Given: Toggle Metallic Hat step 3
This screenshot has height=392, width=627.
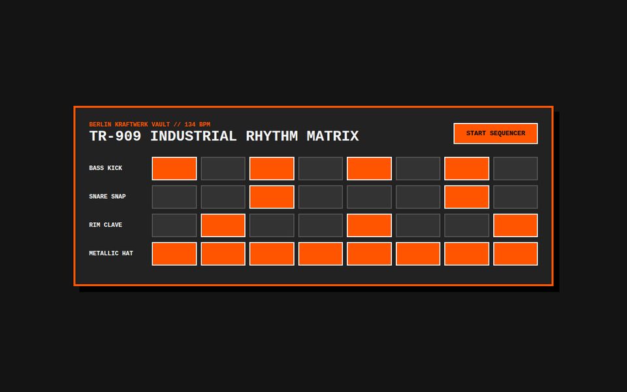Looking at the screenshot, I should [272, 253].
